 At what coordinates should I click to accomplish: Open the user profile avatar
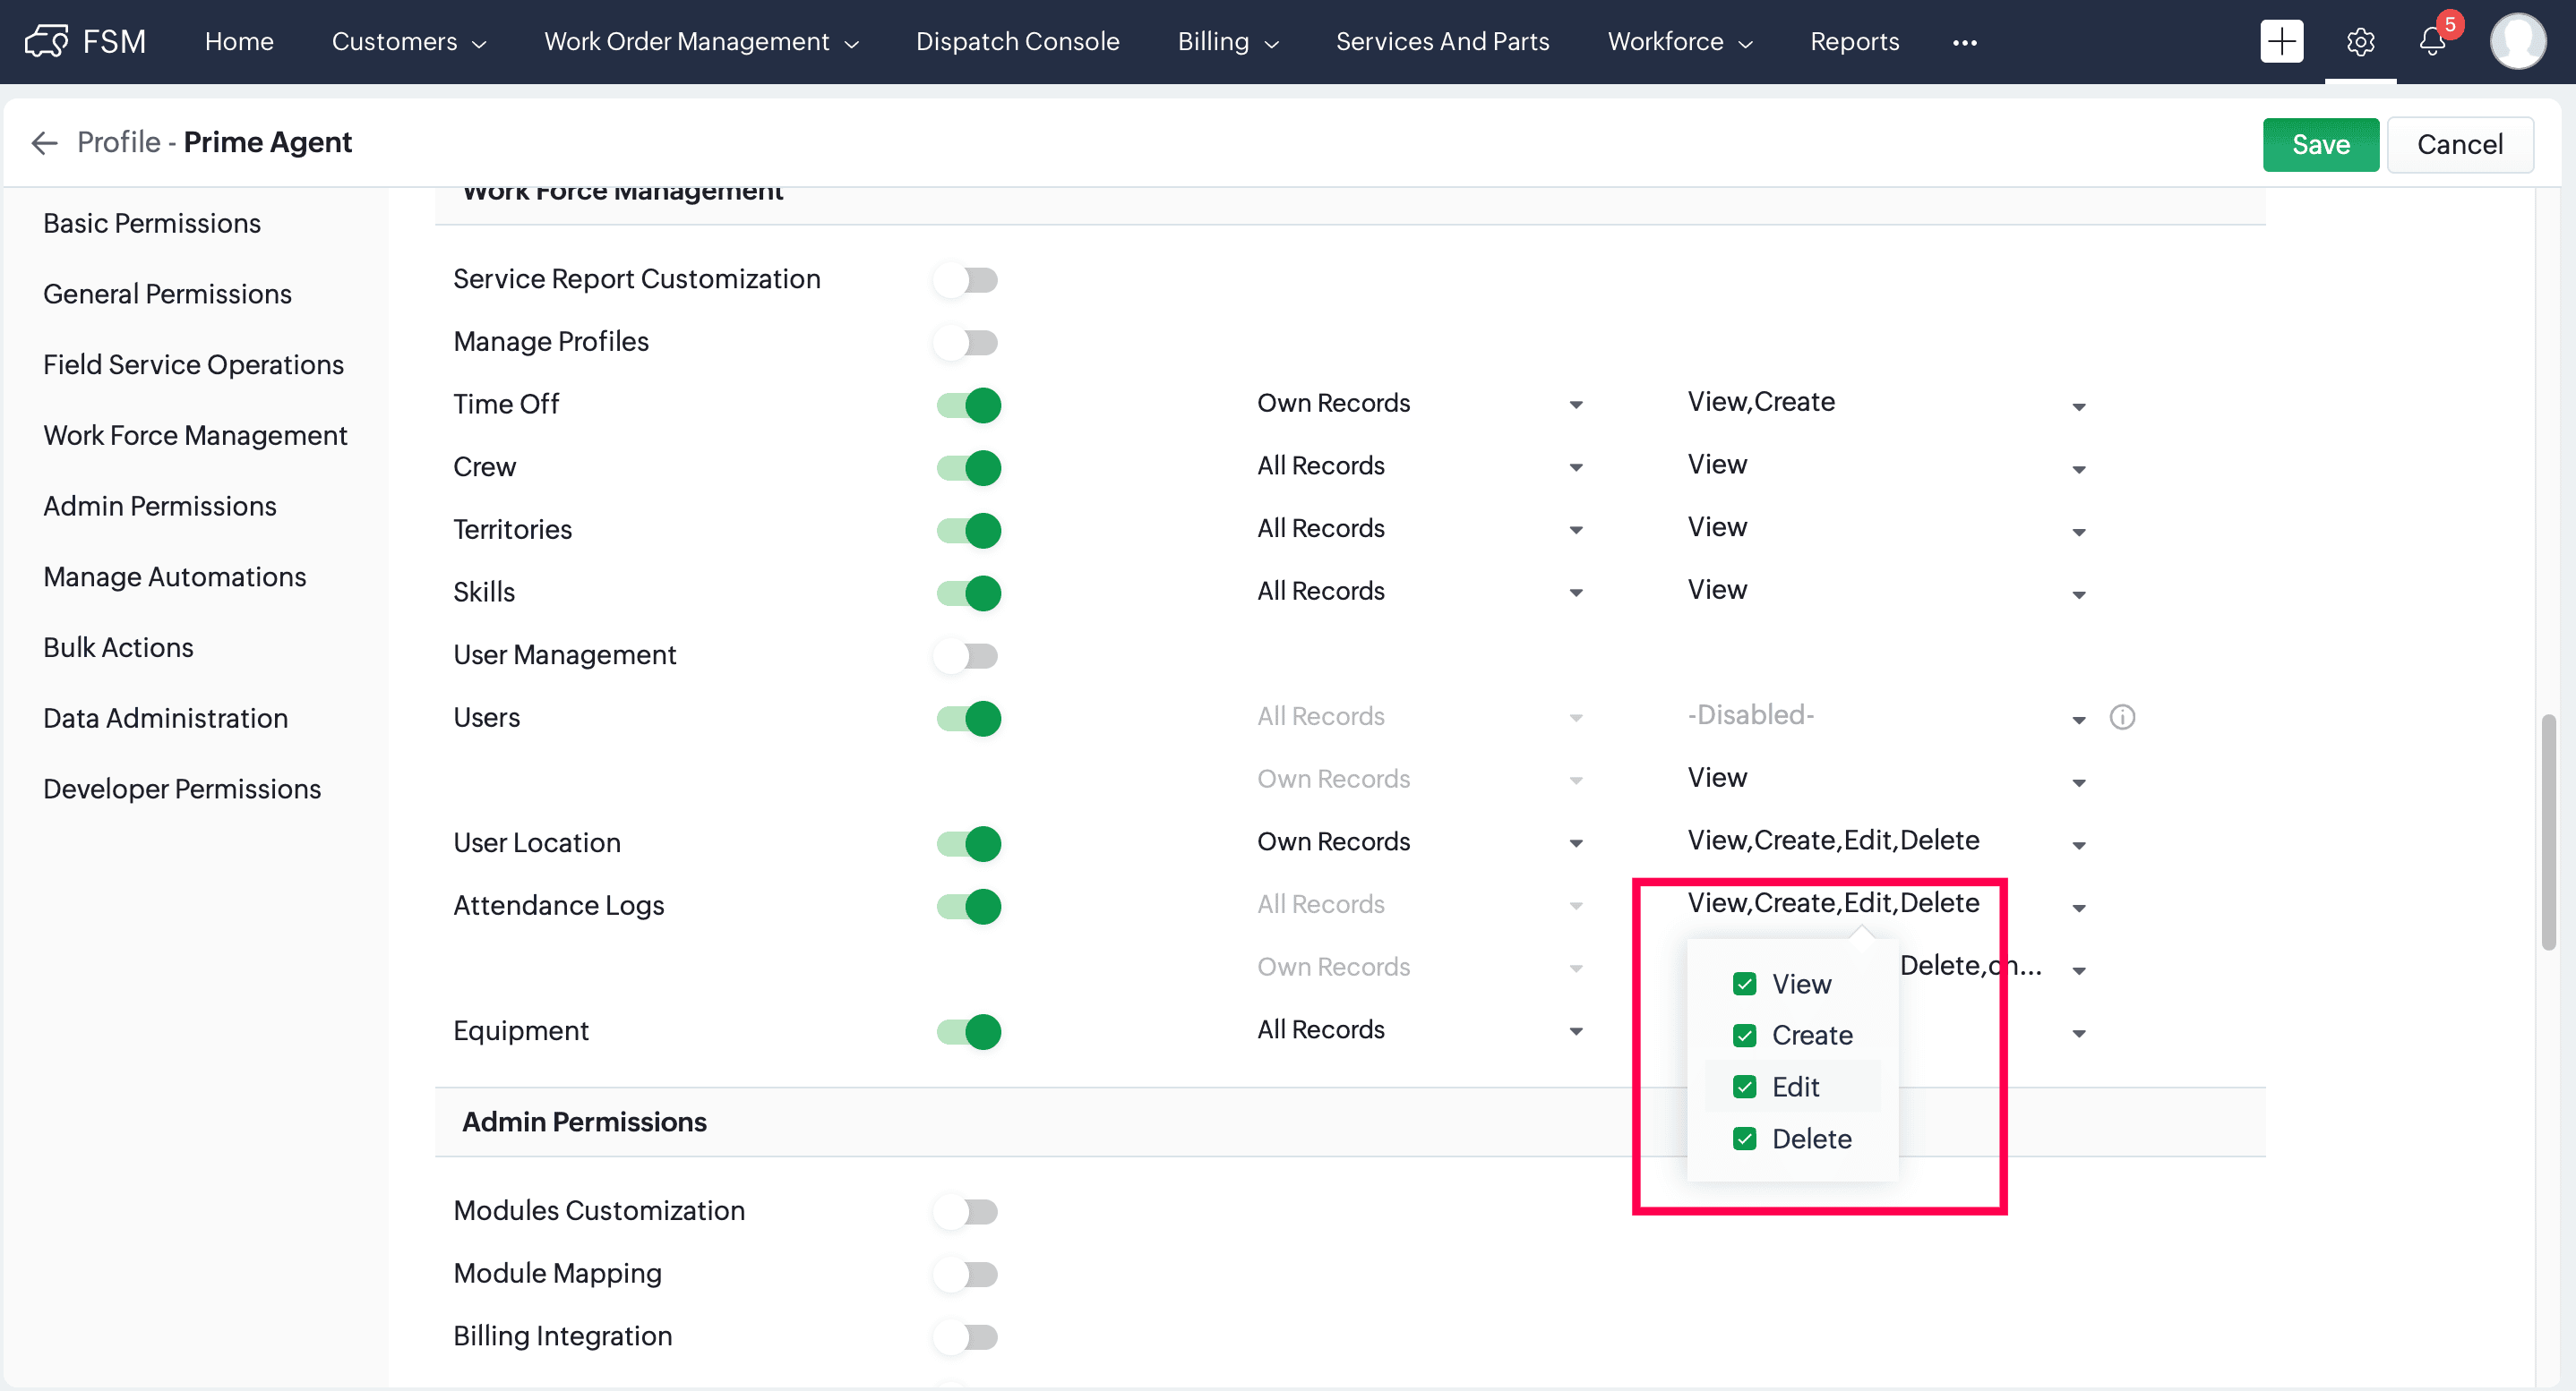pyautogui.click(x=2517, y=41)
